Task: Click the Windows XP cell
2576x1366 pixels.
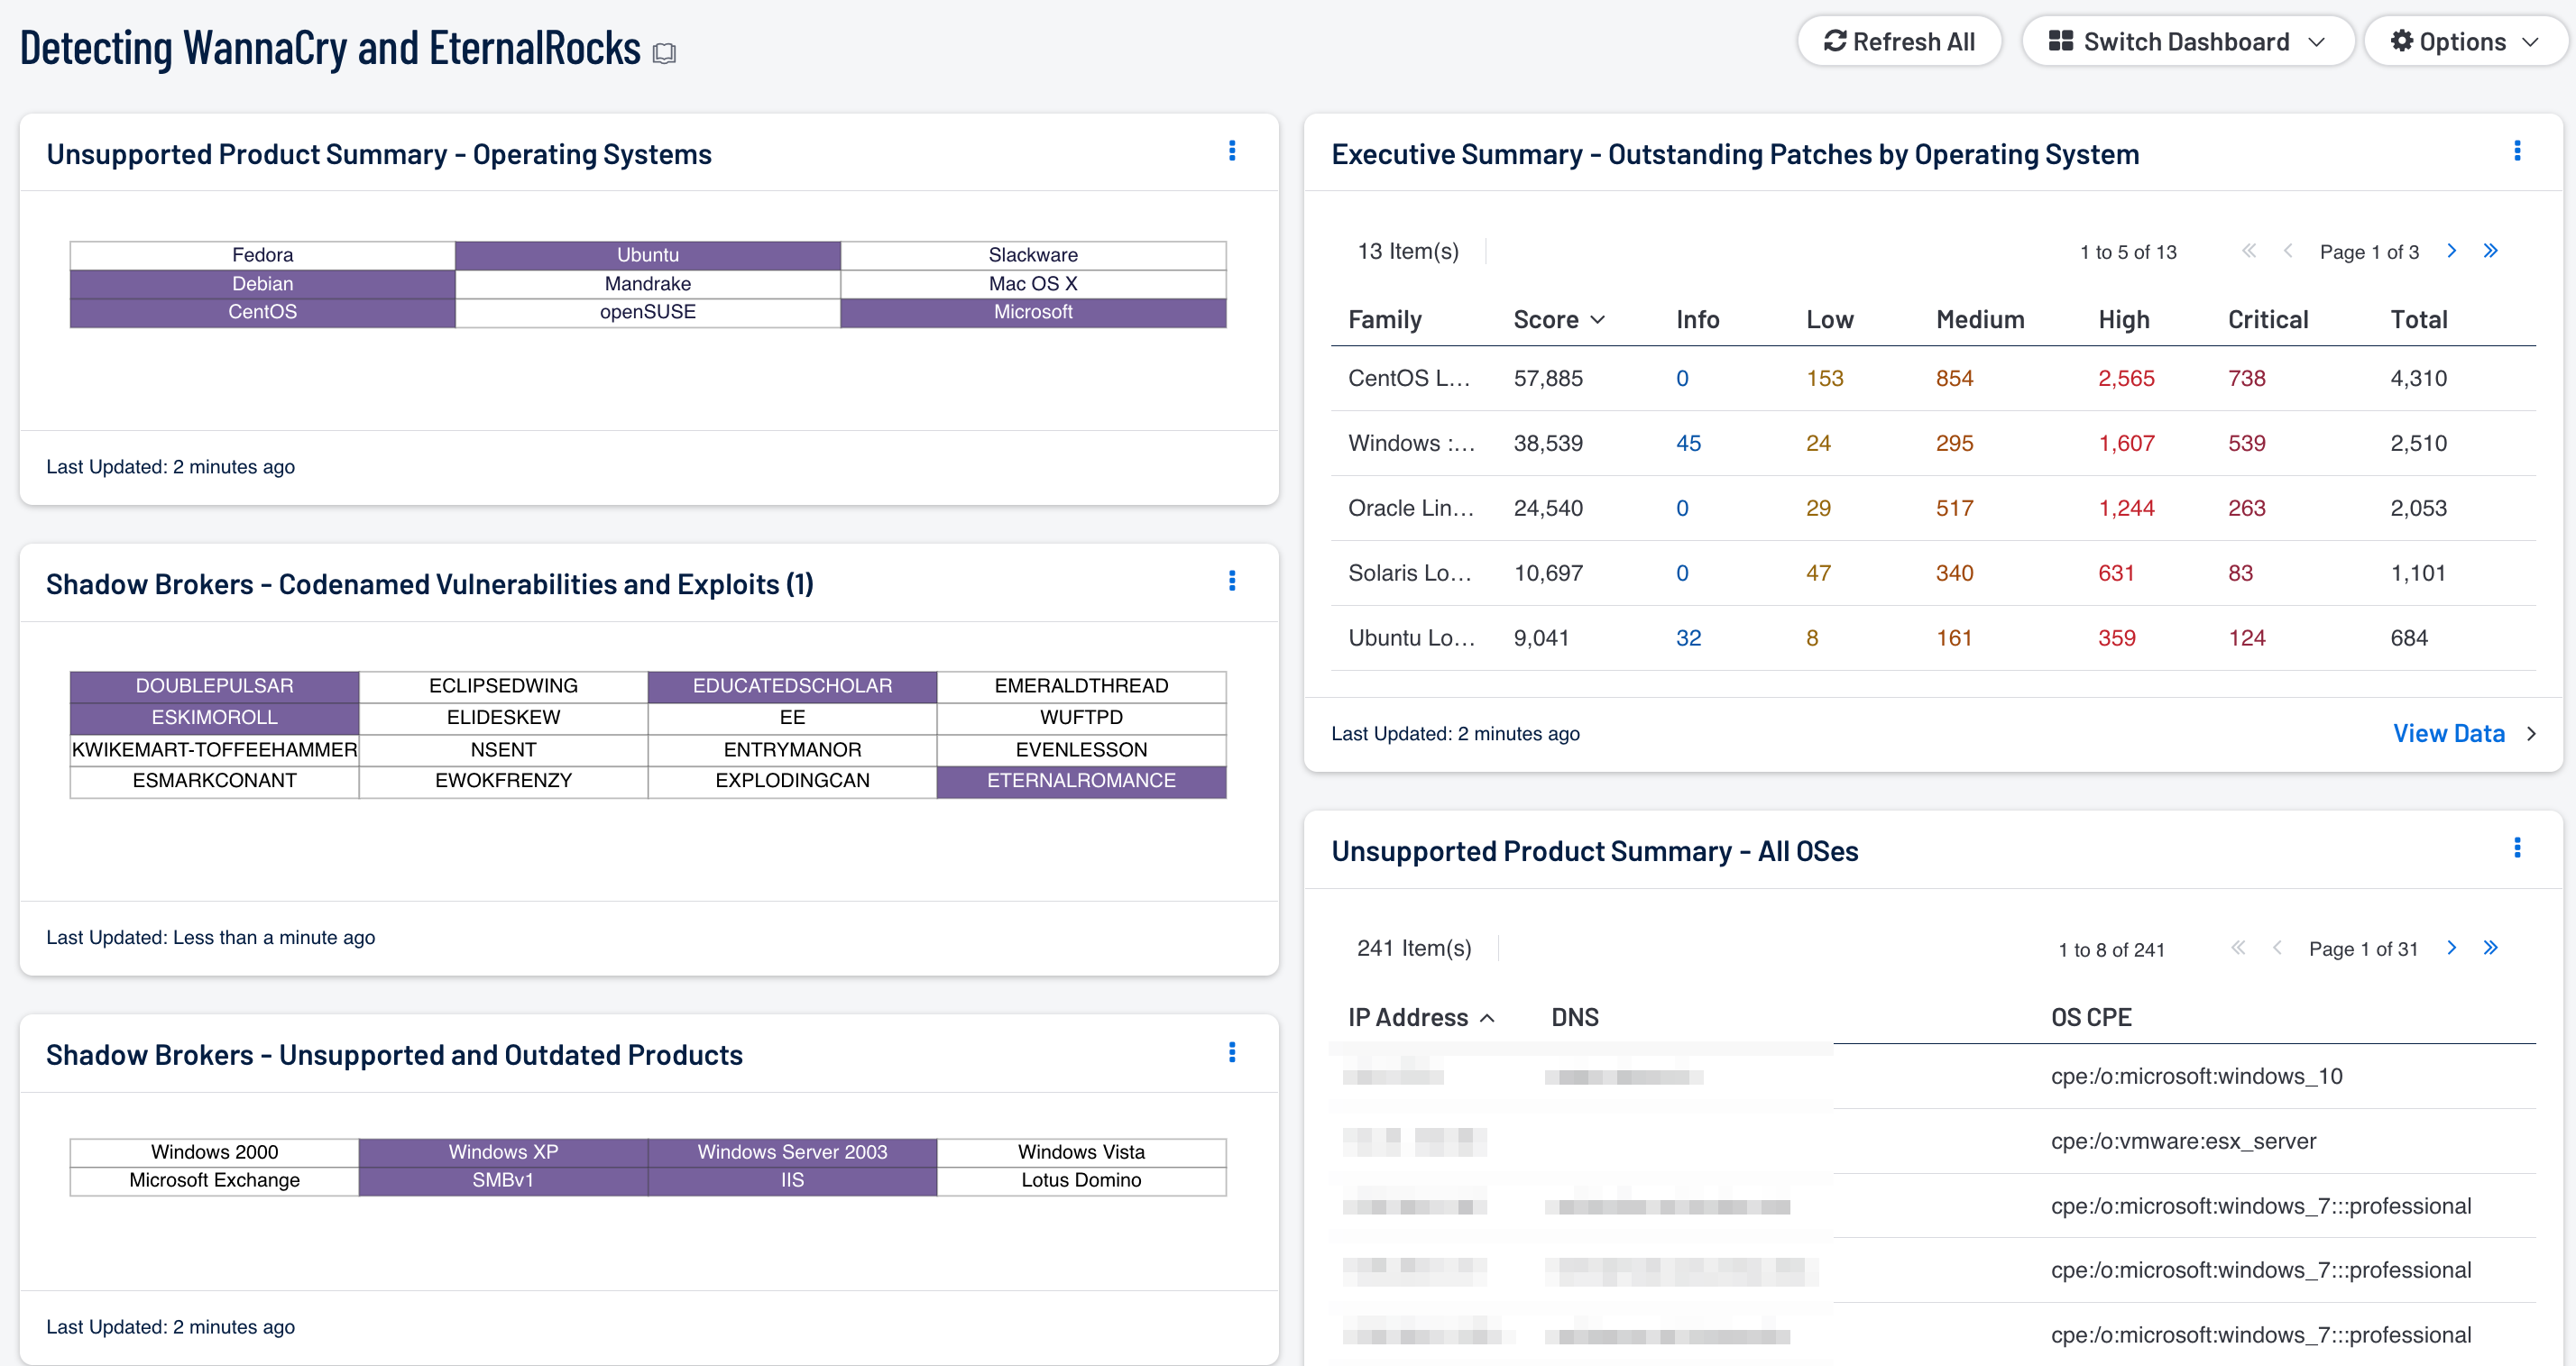Action: (x=503, y=1152)
